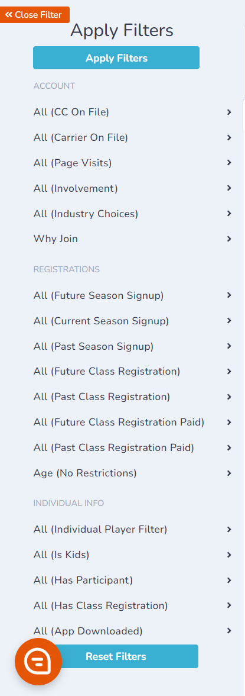The image size is (245, 696).
Task: Choose All (Past Class Registration Paid)
Action: (133, 448)
